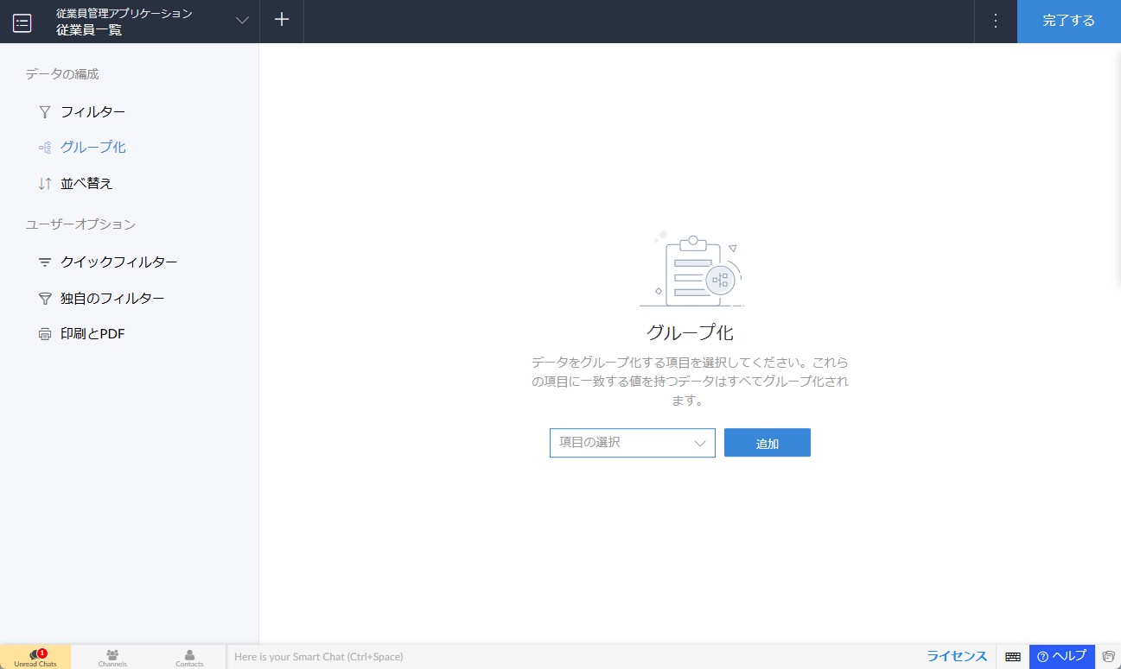The height and width of the screenshot is (669, 1121).
Task: Open the Channels icon in chat bar
Action: pyautogui.click(x=112, y=658)
